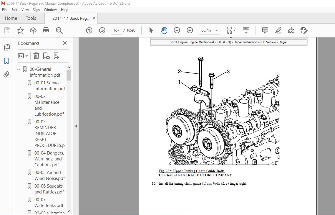Open the Window menu
The width and height of the screenshot is (335, 215).
point(50,10)
